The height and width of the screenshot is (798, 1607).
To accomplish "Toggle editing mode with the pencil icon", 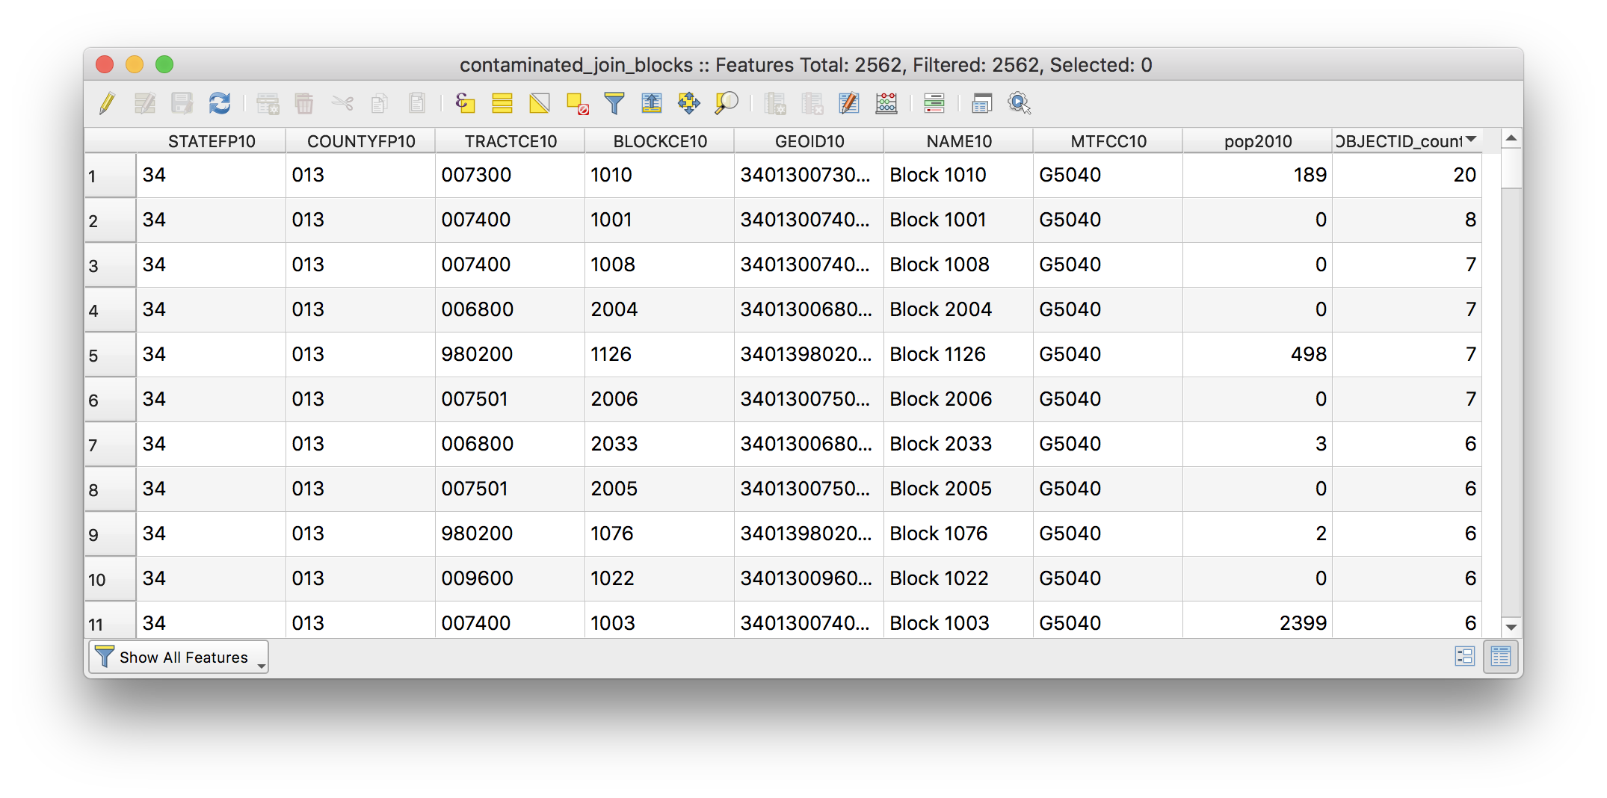I will click(107, 103).
